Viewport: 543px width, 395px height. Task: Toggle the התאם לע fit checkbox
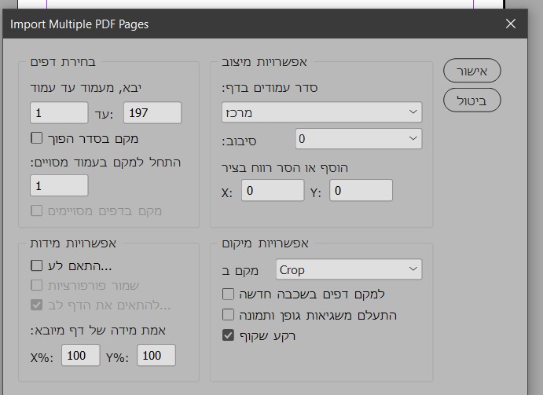36,266
